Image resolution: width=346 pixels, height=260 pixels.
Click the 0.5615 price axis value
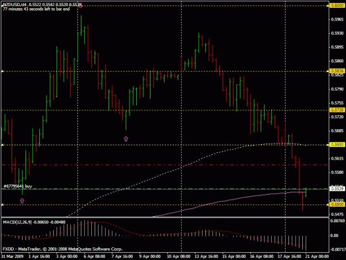337,159
